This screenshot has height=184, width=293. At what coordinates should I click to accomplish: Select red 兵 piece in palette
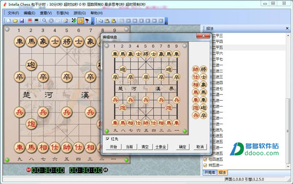(x=196, y=115)
